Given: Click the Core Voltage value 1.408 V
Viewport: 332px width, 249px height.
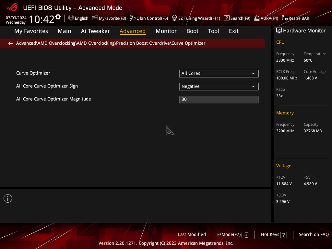Looking at the screenshot, I should (x=310, y=78).
